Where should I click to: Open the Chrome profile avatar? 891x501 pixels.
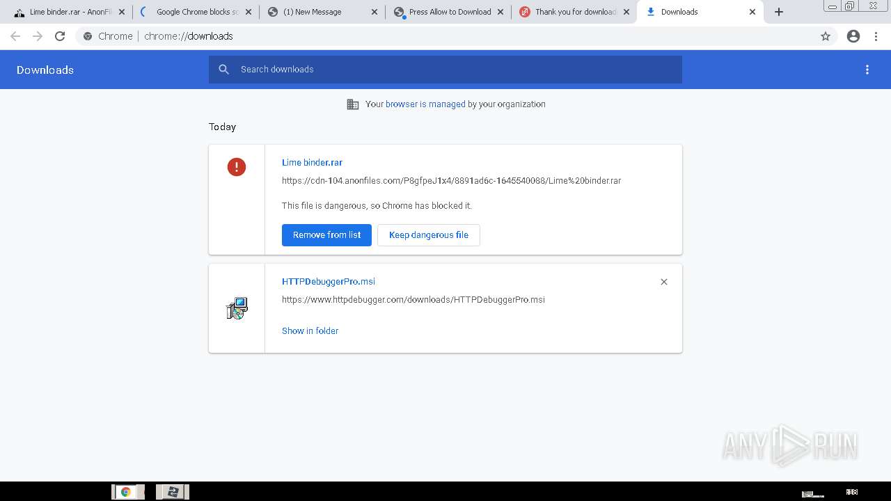[x=853, y=36]
